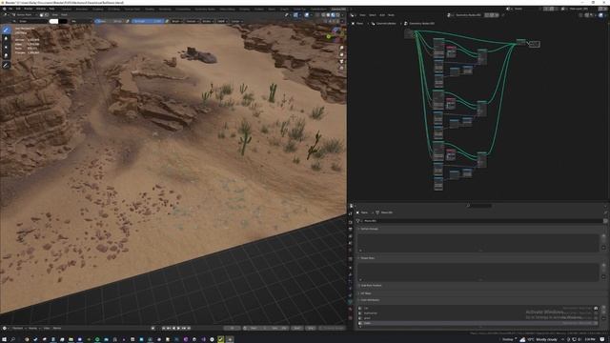This screenshot has height=343, width=610.
Task: Switch viewport to rendered shading
Action: click(337, 15)
